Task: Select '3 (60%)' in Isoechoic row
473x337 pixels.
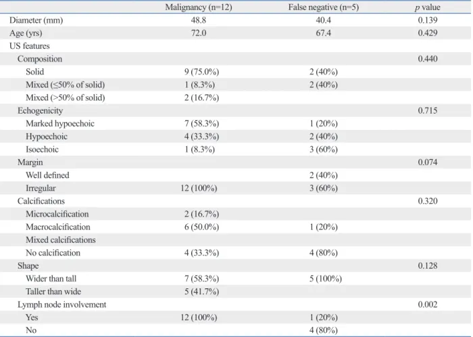Action: point(324,150)
